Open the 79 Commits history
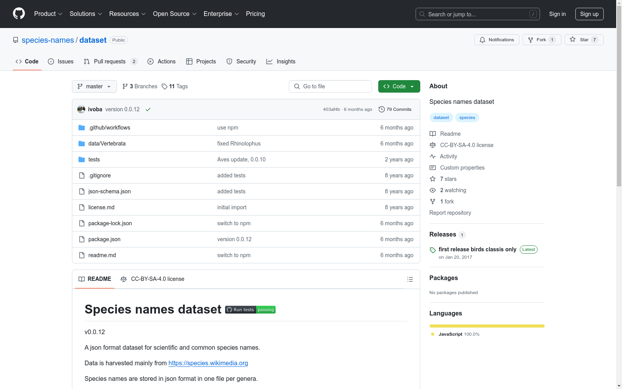This screenshot has width=622, height=389. pos(395,109)
